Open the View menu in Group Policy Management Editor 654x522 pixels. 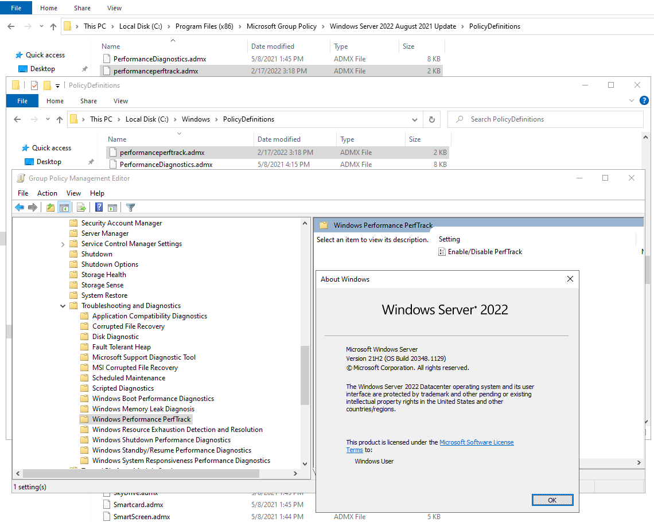click(73, 193)
